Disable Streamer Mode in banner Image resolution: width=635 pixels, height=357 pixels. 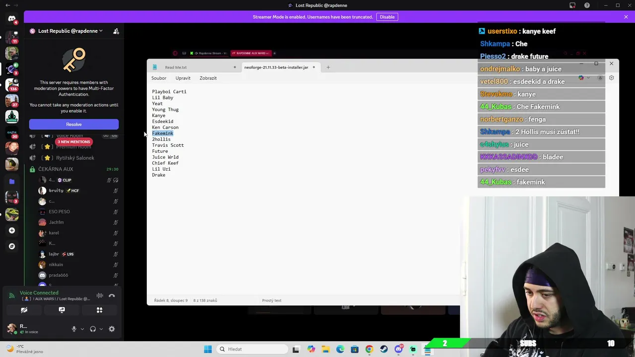387,17
